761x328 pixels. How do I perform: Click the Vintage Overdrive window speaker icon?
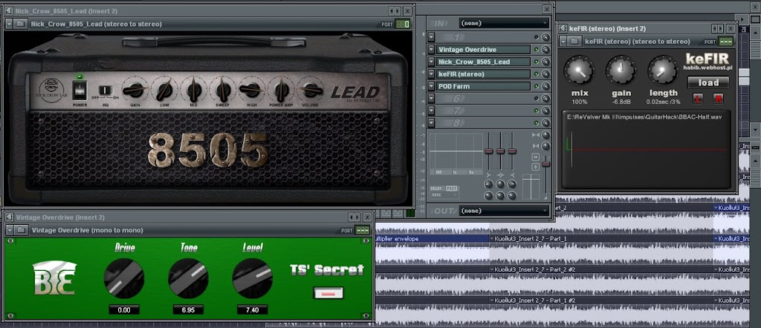8,217
